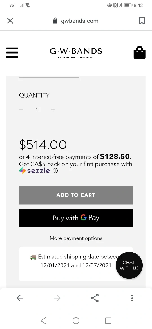Image resolution: width=152 pixels, height=329 pixels.
Task: Increase quantity with plus button
Action: tap(53, 110)
